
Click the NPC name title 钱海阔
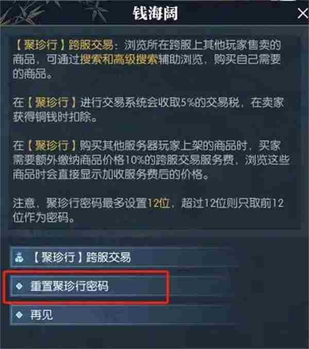tap(155, 13)
